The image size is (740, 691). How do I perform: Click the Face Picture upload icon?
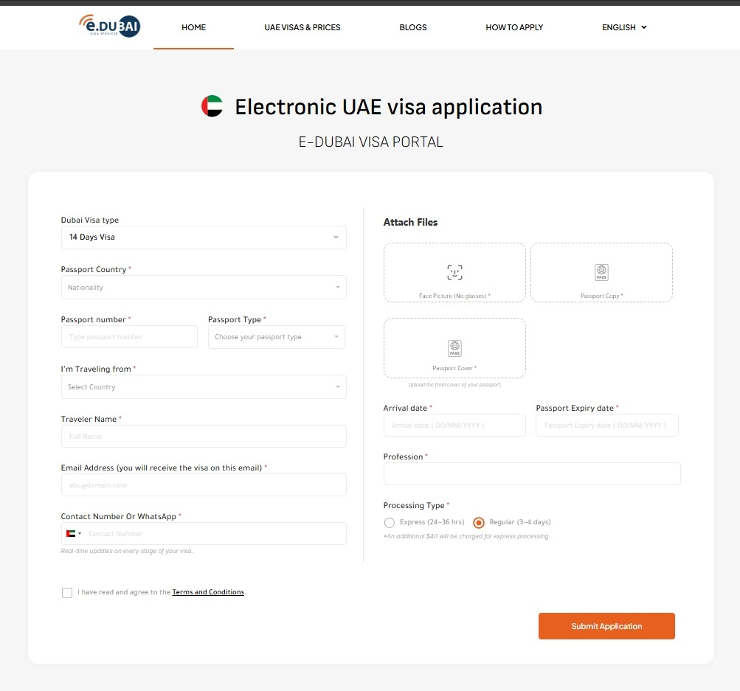coord(454,272)
